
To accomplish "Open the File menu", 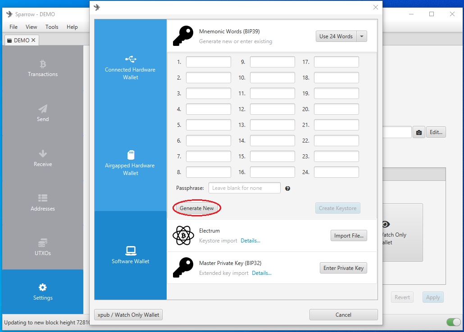I will (14, 27).
